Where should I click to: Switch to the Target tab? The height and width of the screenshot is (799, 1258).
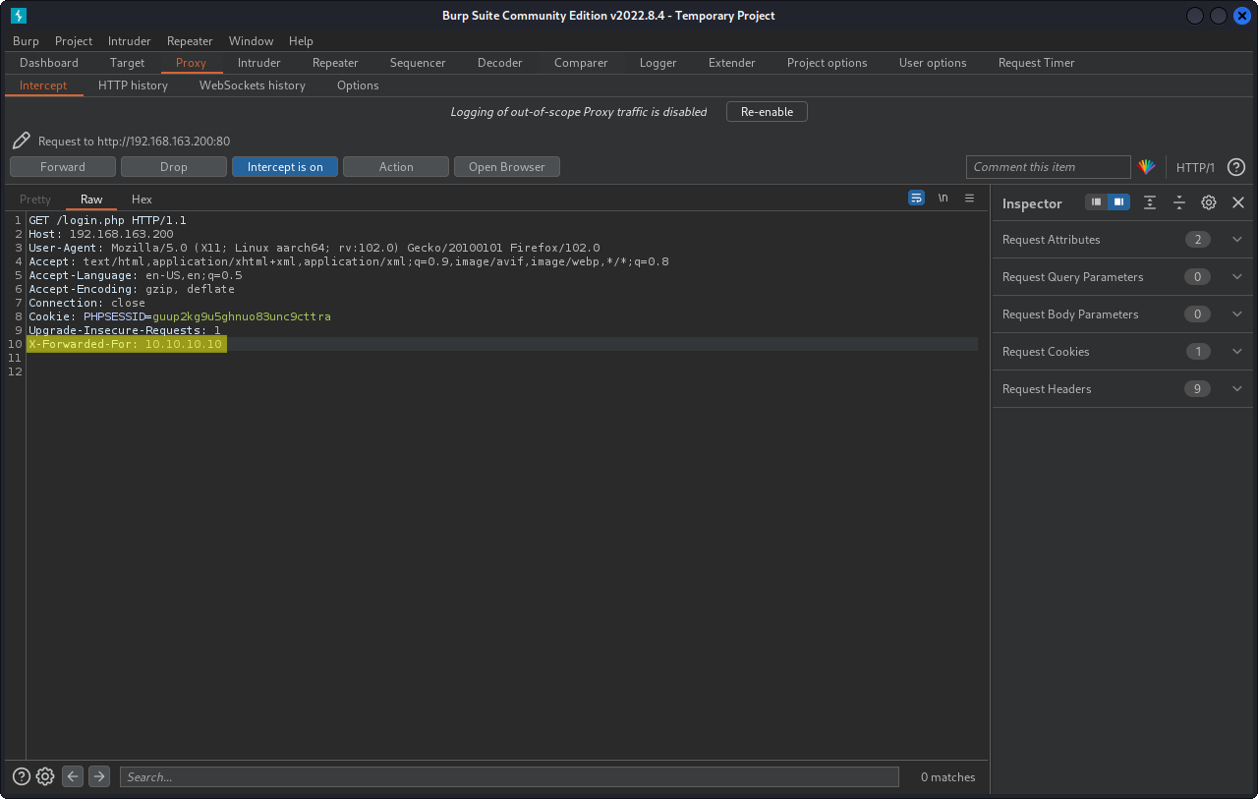(x=128, y=63)
